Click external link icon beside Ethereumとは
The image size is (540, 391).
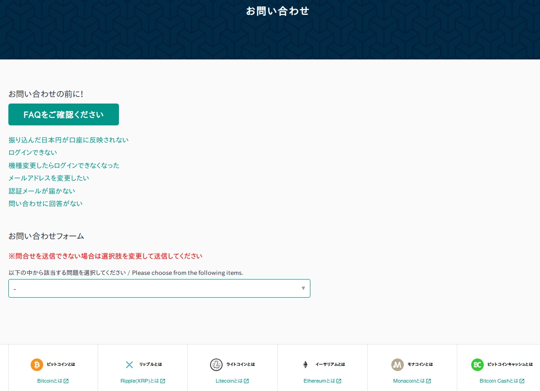point(339,381)
